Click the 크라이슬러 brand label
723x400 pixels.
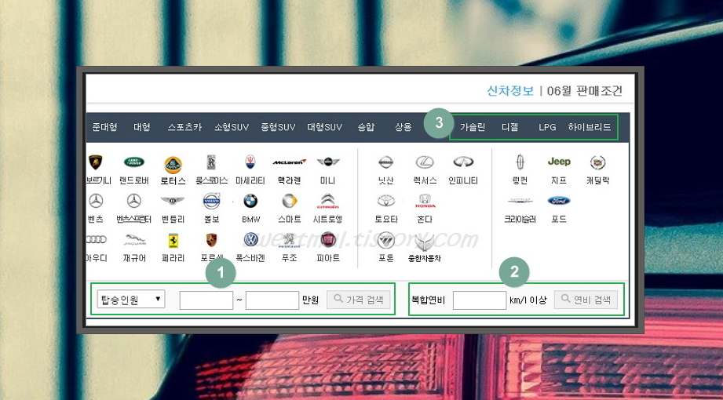point(520,220)
